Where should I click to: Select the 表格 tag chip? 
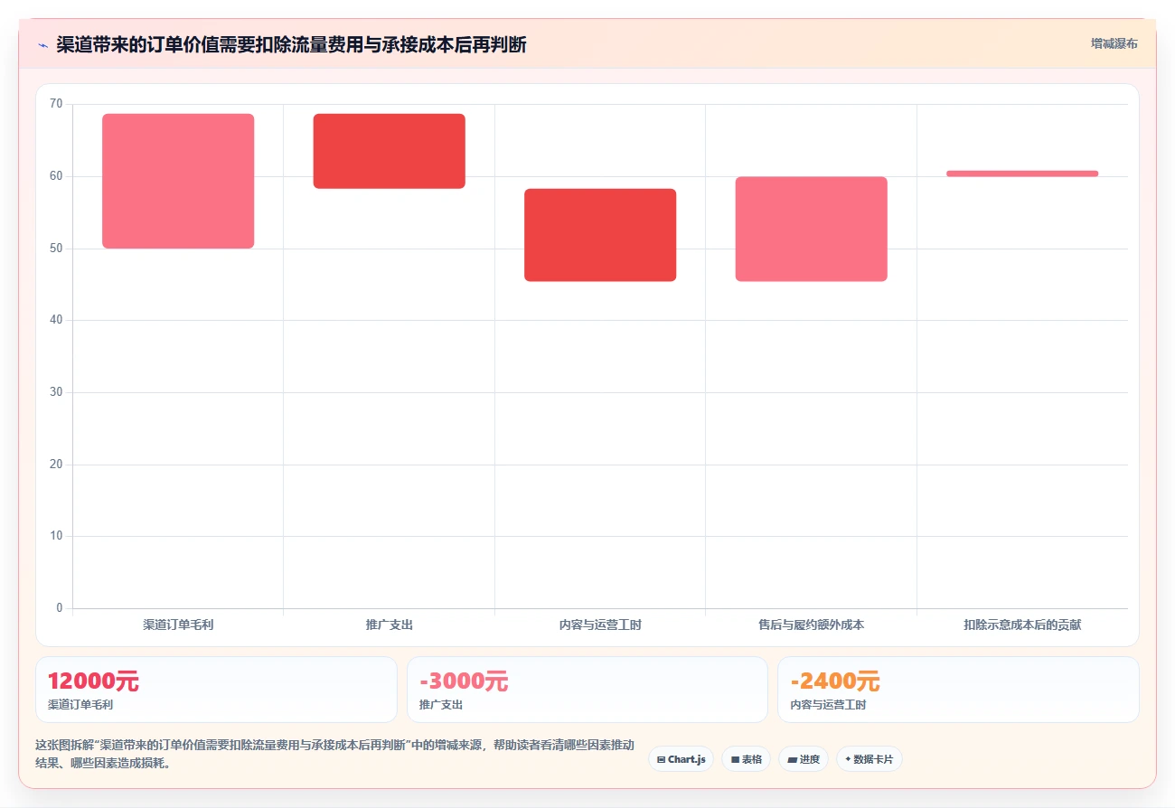746,759
